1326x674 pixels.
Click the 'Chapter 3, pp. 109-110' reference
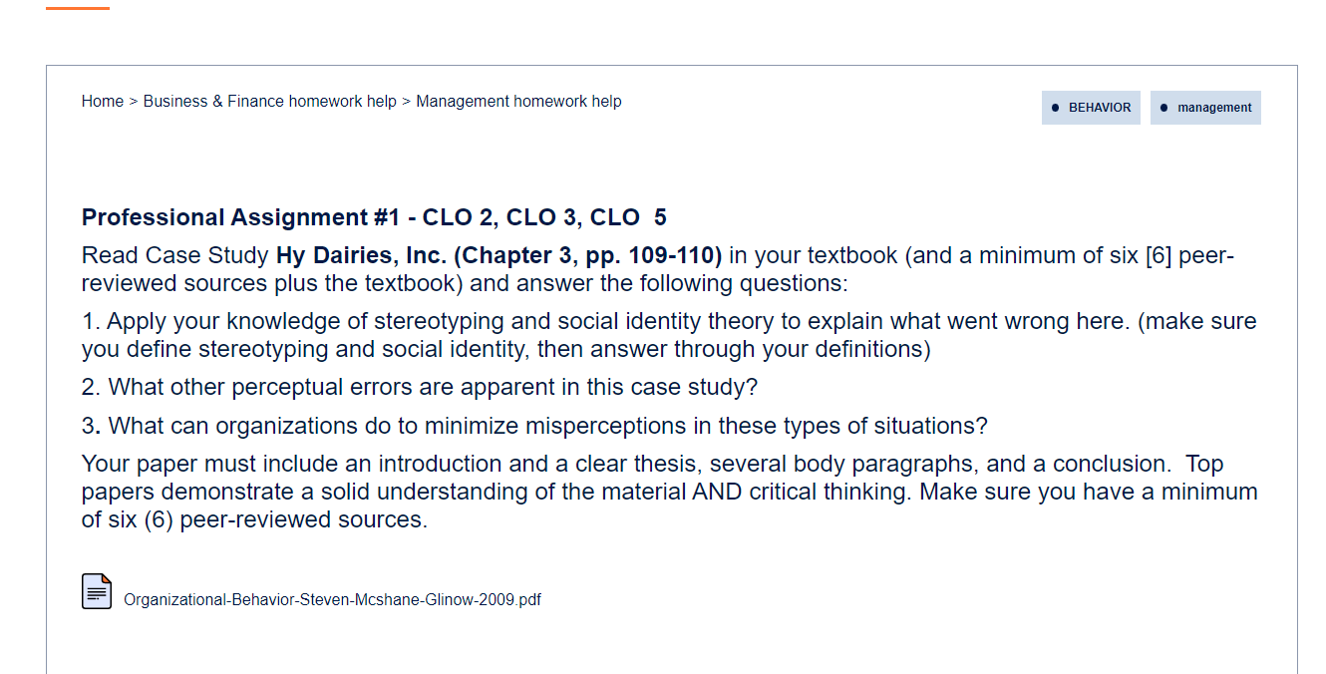588,255
